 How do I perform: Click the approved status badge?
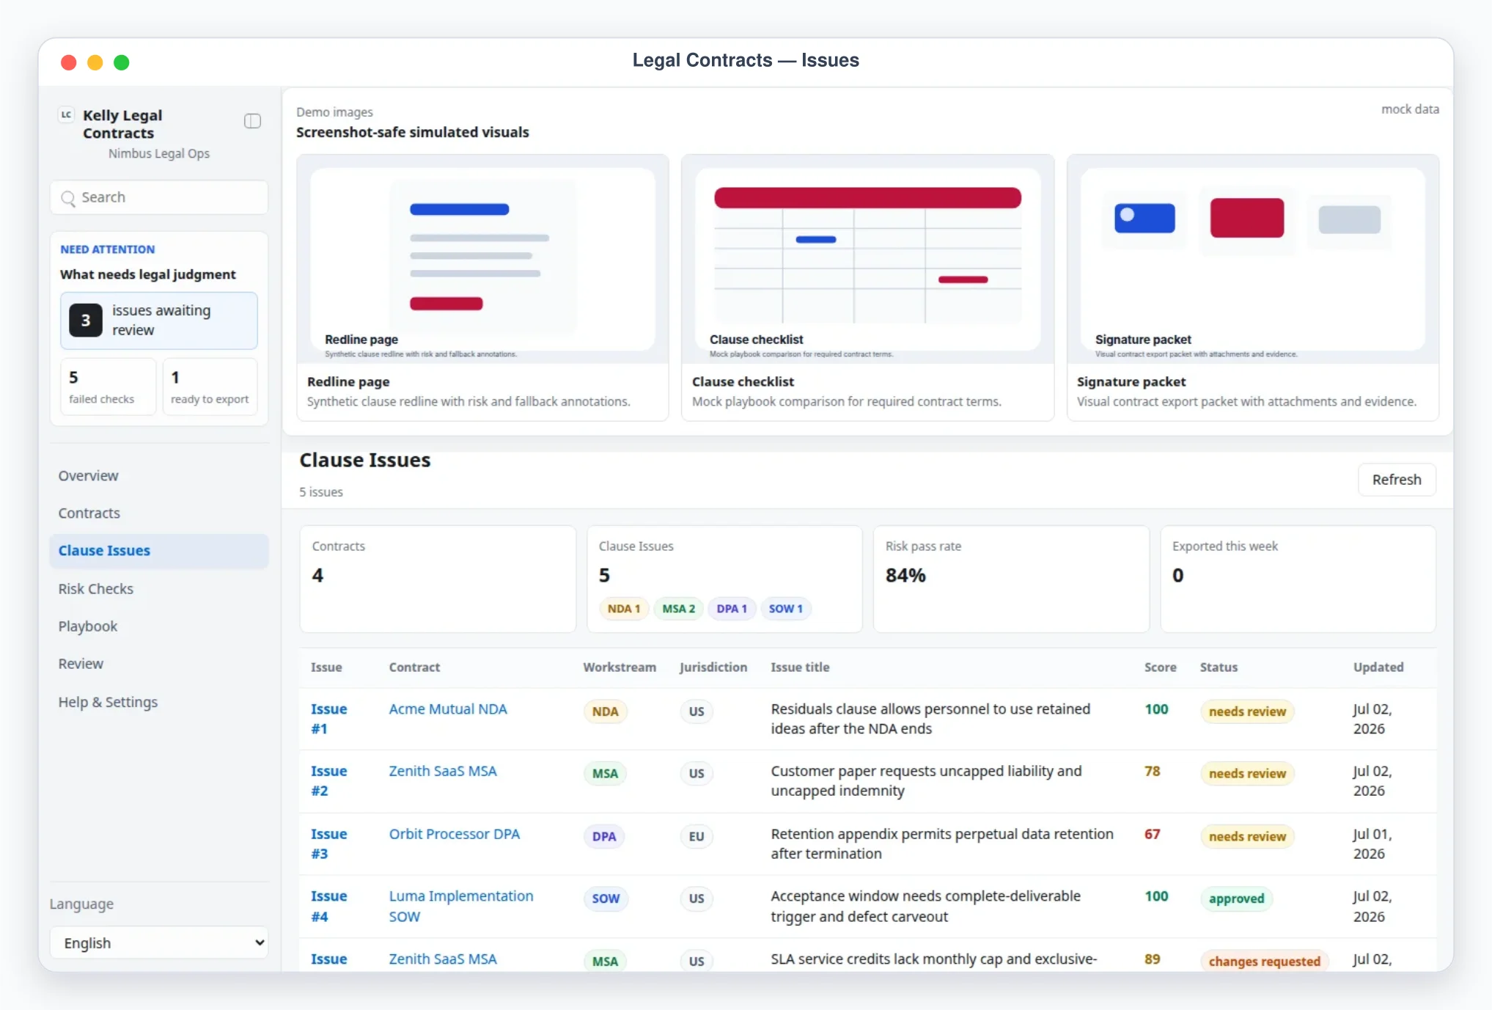tap(1236, 899)
